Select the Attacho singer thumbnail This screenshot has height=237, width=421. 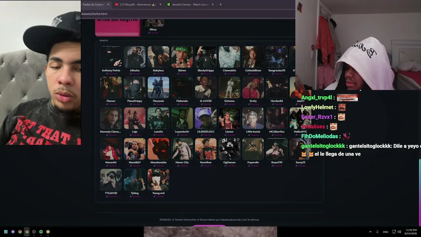click(x=135, y=57)
